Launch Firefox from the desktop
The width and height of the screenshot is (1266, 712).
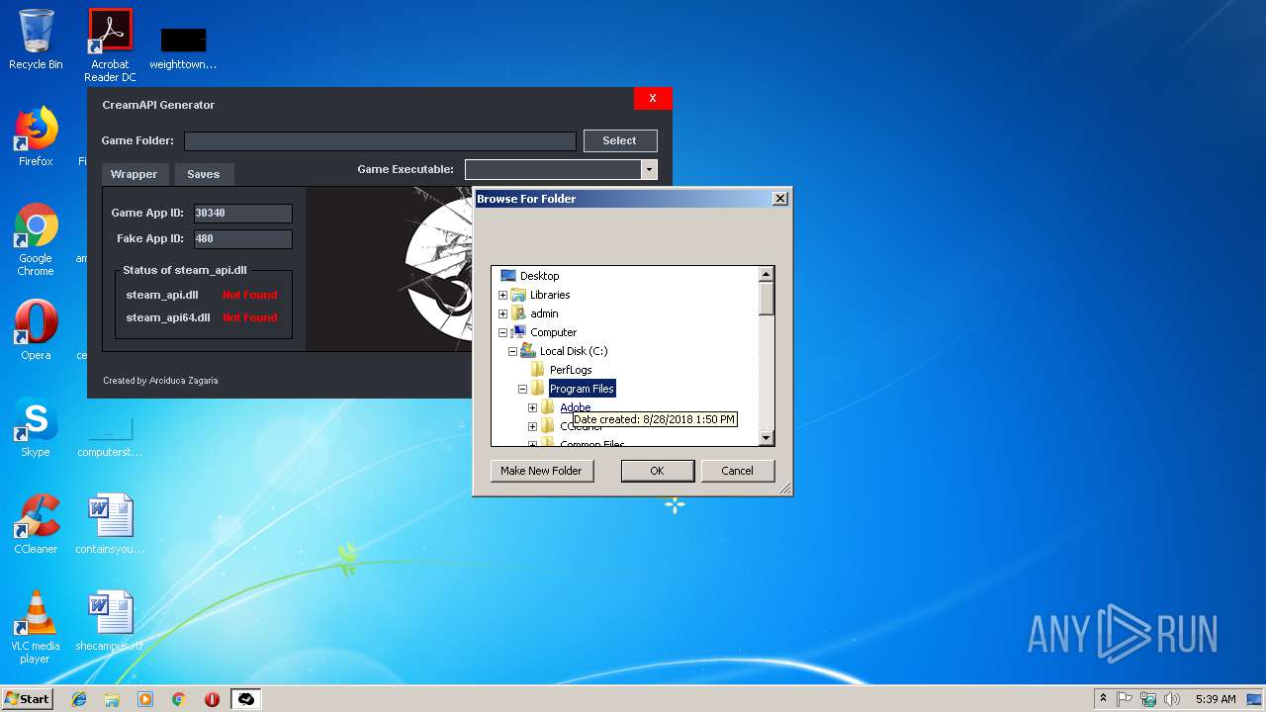(36, 136)
